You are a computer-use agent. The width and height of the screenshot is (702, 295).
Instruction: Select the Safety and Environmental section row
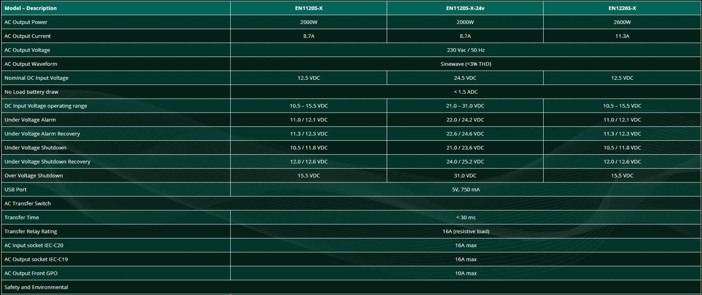(36, 288)
